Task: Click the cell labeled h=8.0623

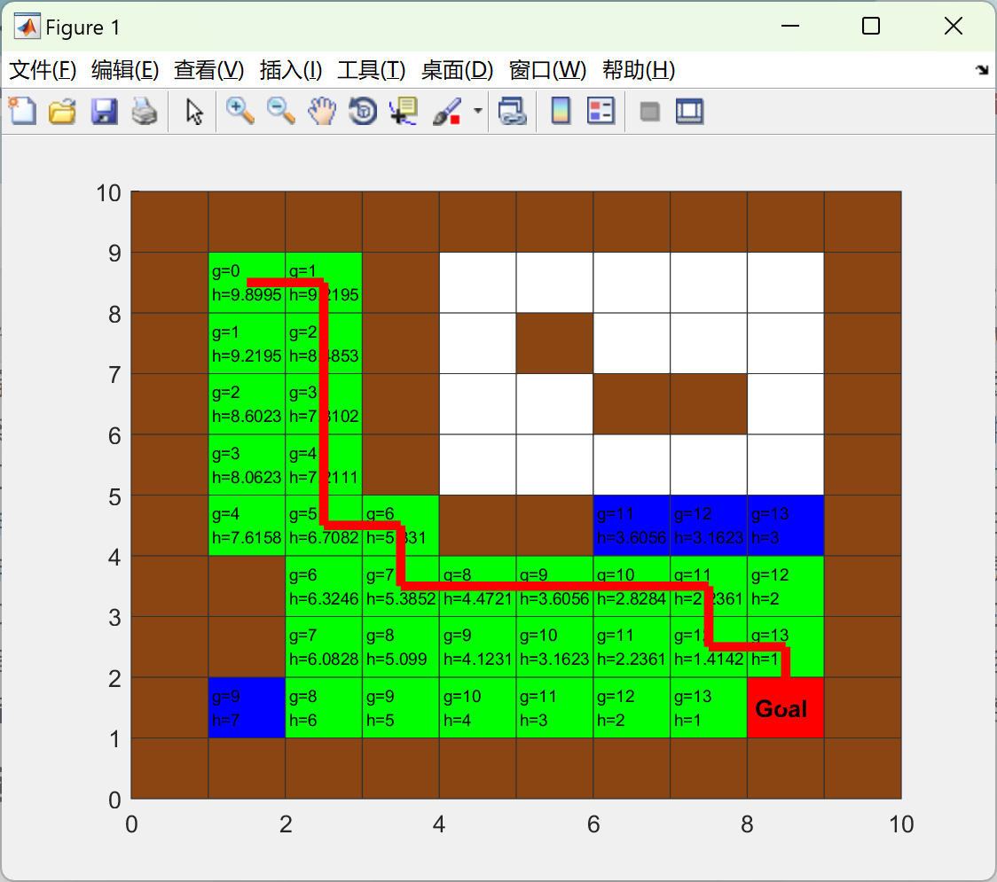Action: pos(247,464)
